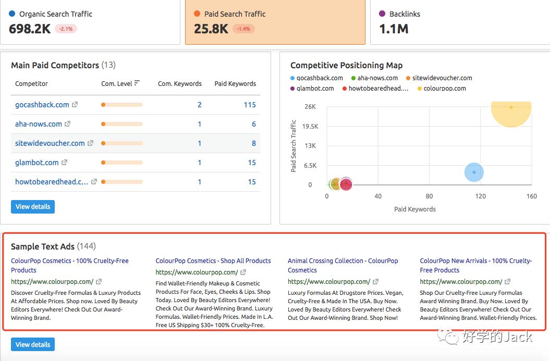This screenshot has height=361, width=550.
Task: Toggle gocashback.com legend item on map
Action: point(316,78)
